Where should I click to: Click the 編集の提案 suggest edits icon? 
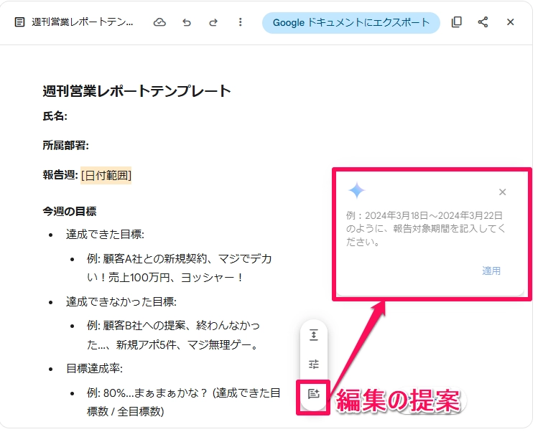[x=313, y=393]
